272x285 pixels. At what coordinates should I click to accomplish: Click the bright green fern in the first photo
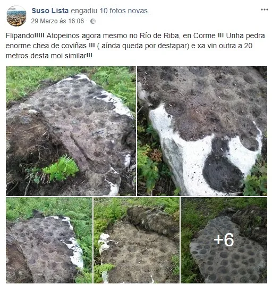(60, 168)
